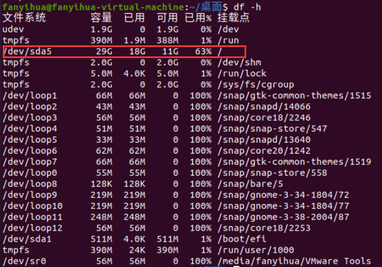Click the '/sys/fs/cgroup' mount point
Viewport: 382px width, 267px height.
256,85
